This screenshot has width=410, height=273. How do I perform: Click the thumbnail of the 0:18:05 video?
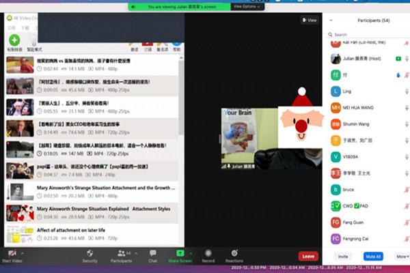(20, 149)
